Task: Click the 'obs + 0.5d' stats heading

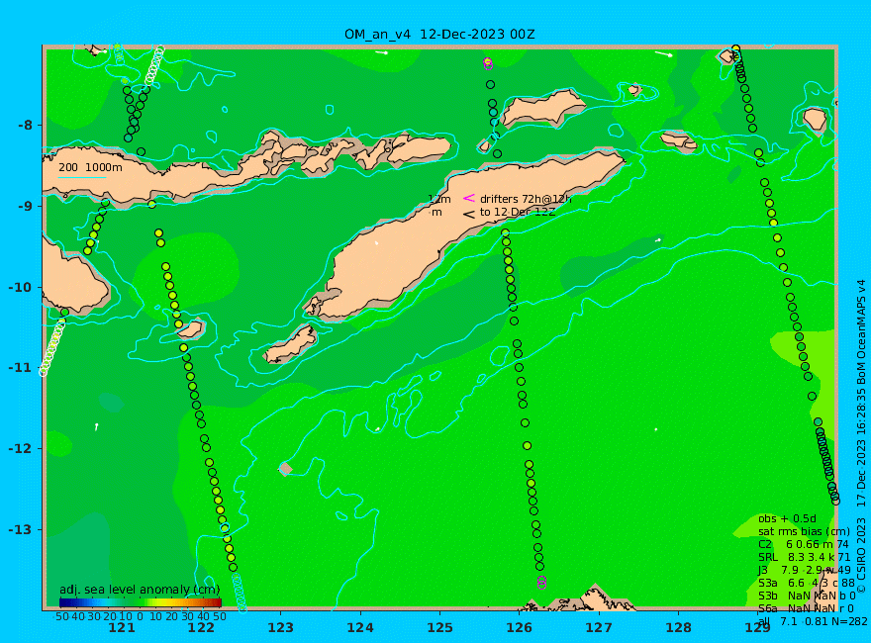Action: [787, 518]
